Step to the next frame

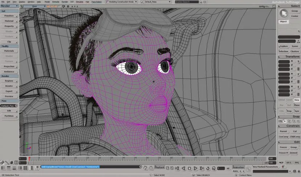click(172, 168)
